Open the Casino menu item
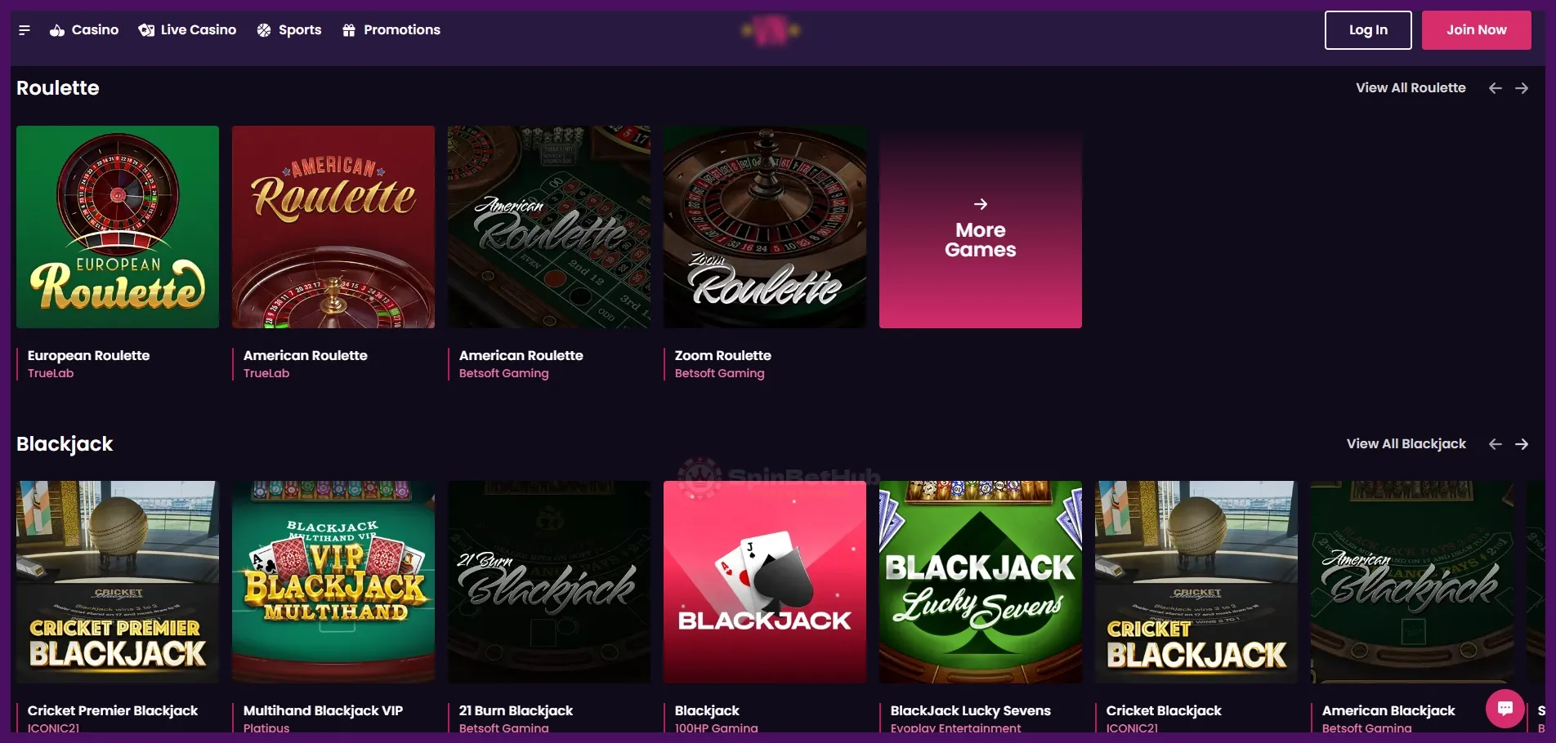 tap(84, 30)
